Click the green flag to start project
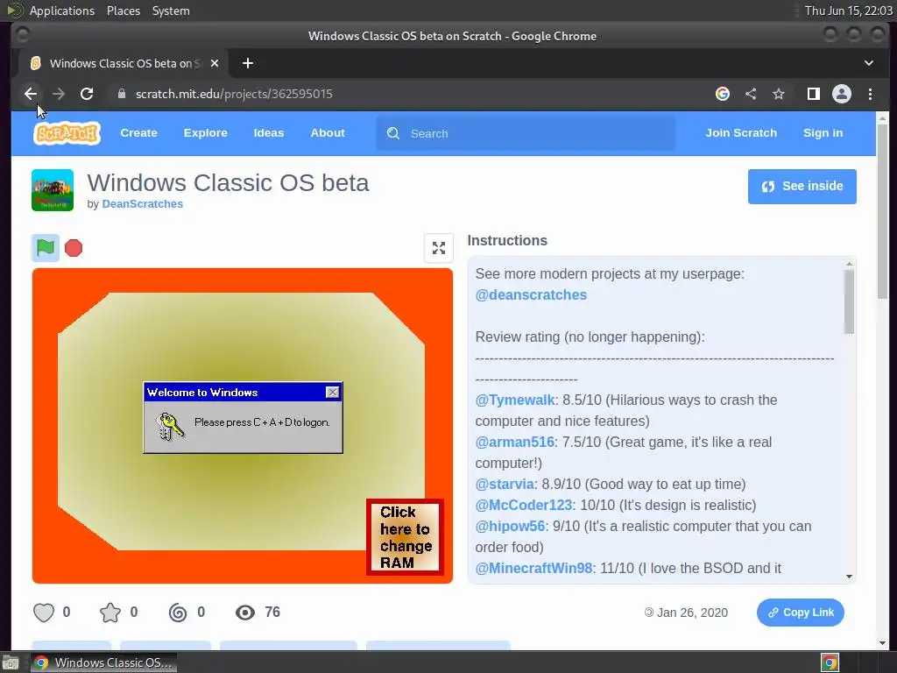The image size is (897, 673). click(46, 248)
